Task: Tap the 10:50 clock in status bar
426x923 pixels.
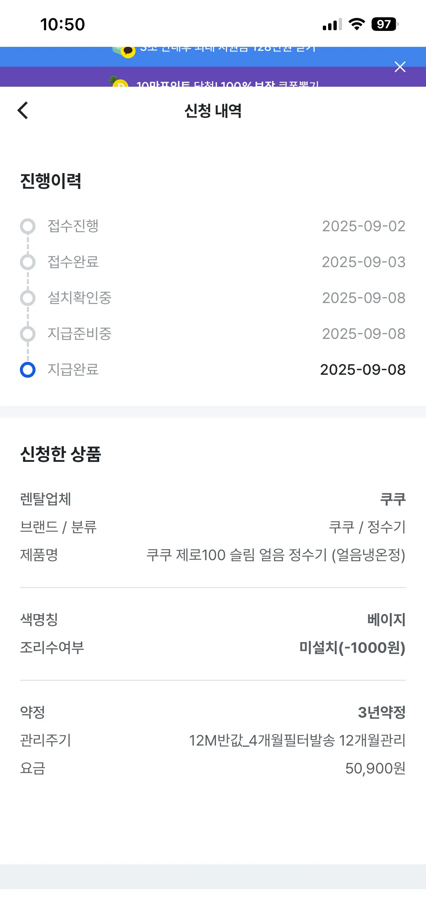Action: [63, 24]
